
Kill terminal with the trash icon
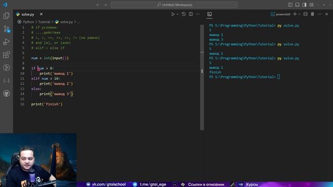pyautogui.click(x=312, y=14)
